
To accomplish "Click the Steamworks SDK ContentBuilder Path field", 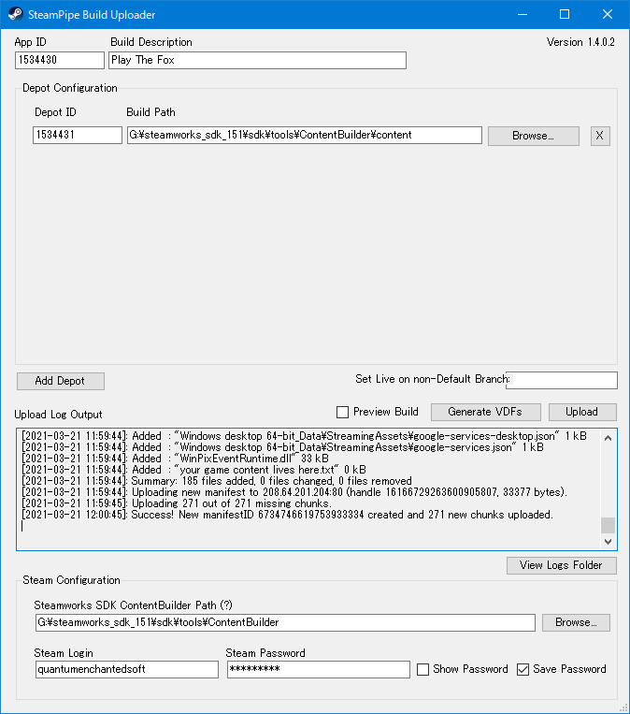I will tap(285, 622).
